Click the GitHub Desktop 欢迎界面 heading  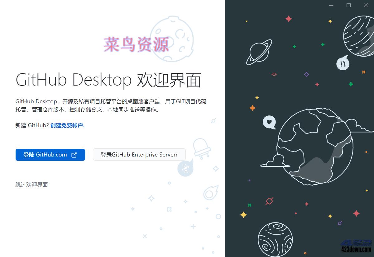pos(109,80)
